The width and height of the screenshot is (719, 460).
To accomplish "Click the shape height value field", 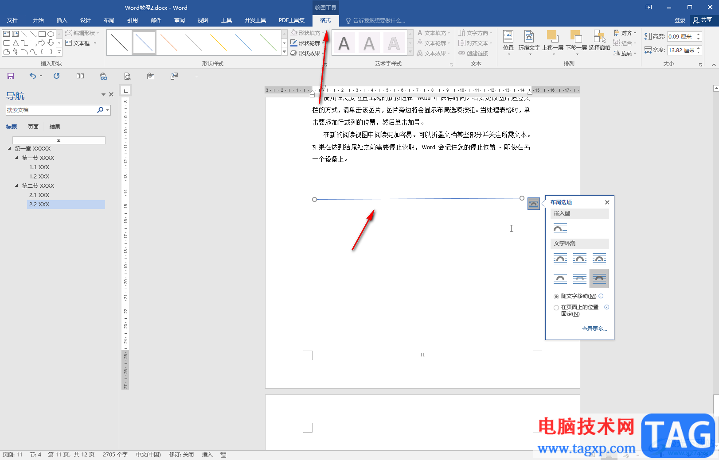I will (681, 36).
